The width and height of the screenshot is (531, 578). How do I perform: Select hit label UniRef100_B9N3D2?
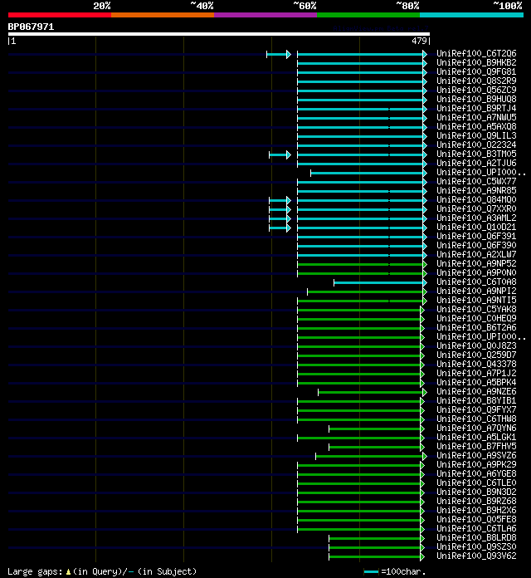tap(476, 492)
